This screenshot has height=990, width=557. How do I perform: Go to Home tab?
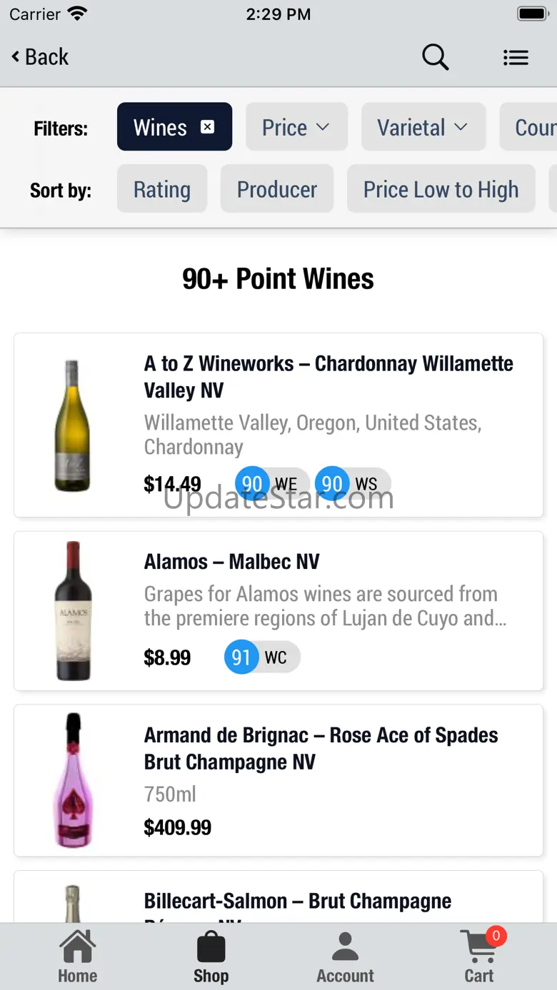coord(77,957)
